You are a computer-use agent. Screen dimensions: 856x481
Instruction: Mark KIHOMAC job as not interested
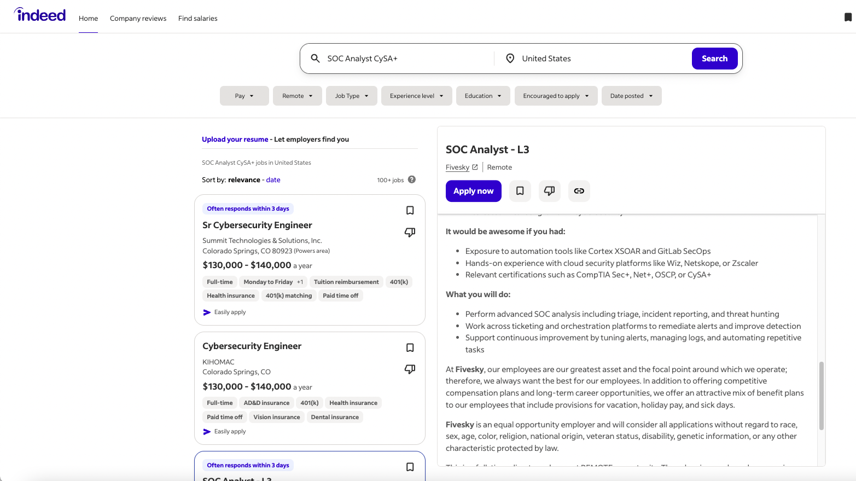pyautogui.click(x=410, y=369)
